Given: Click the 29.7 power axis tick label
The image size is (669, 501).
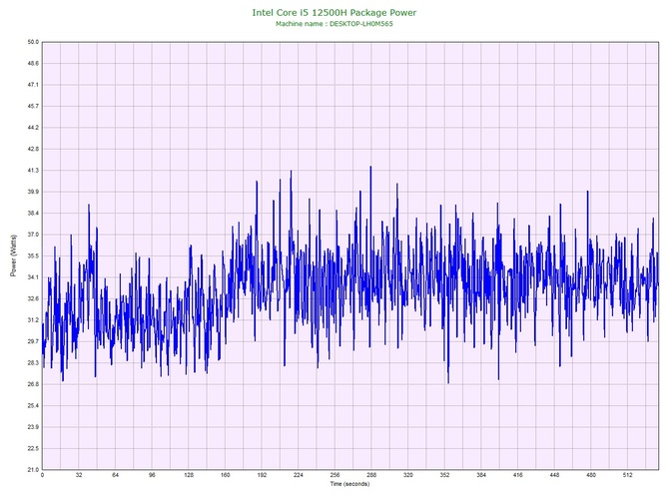Looking at the screenshot, I should 33,341.
